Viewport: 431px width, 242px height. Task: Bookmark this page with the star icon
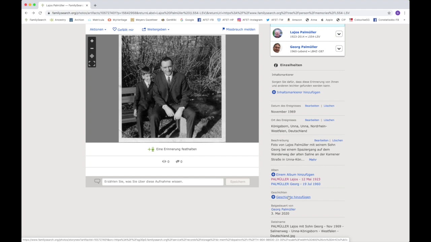click(389, 13)
